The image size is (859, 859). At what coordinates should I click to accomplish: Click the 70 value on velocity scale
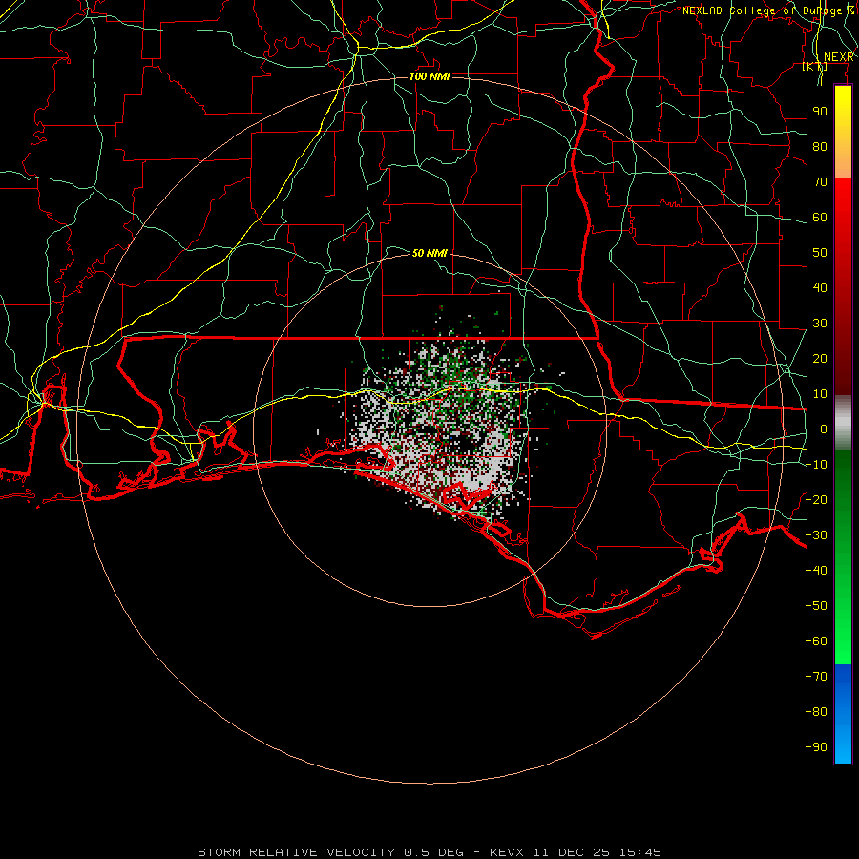820,182
